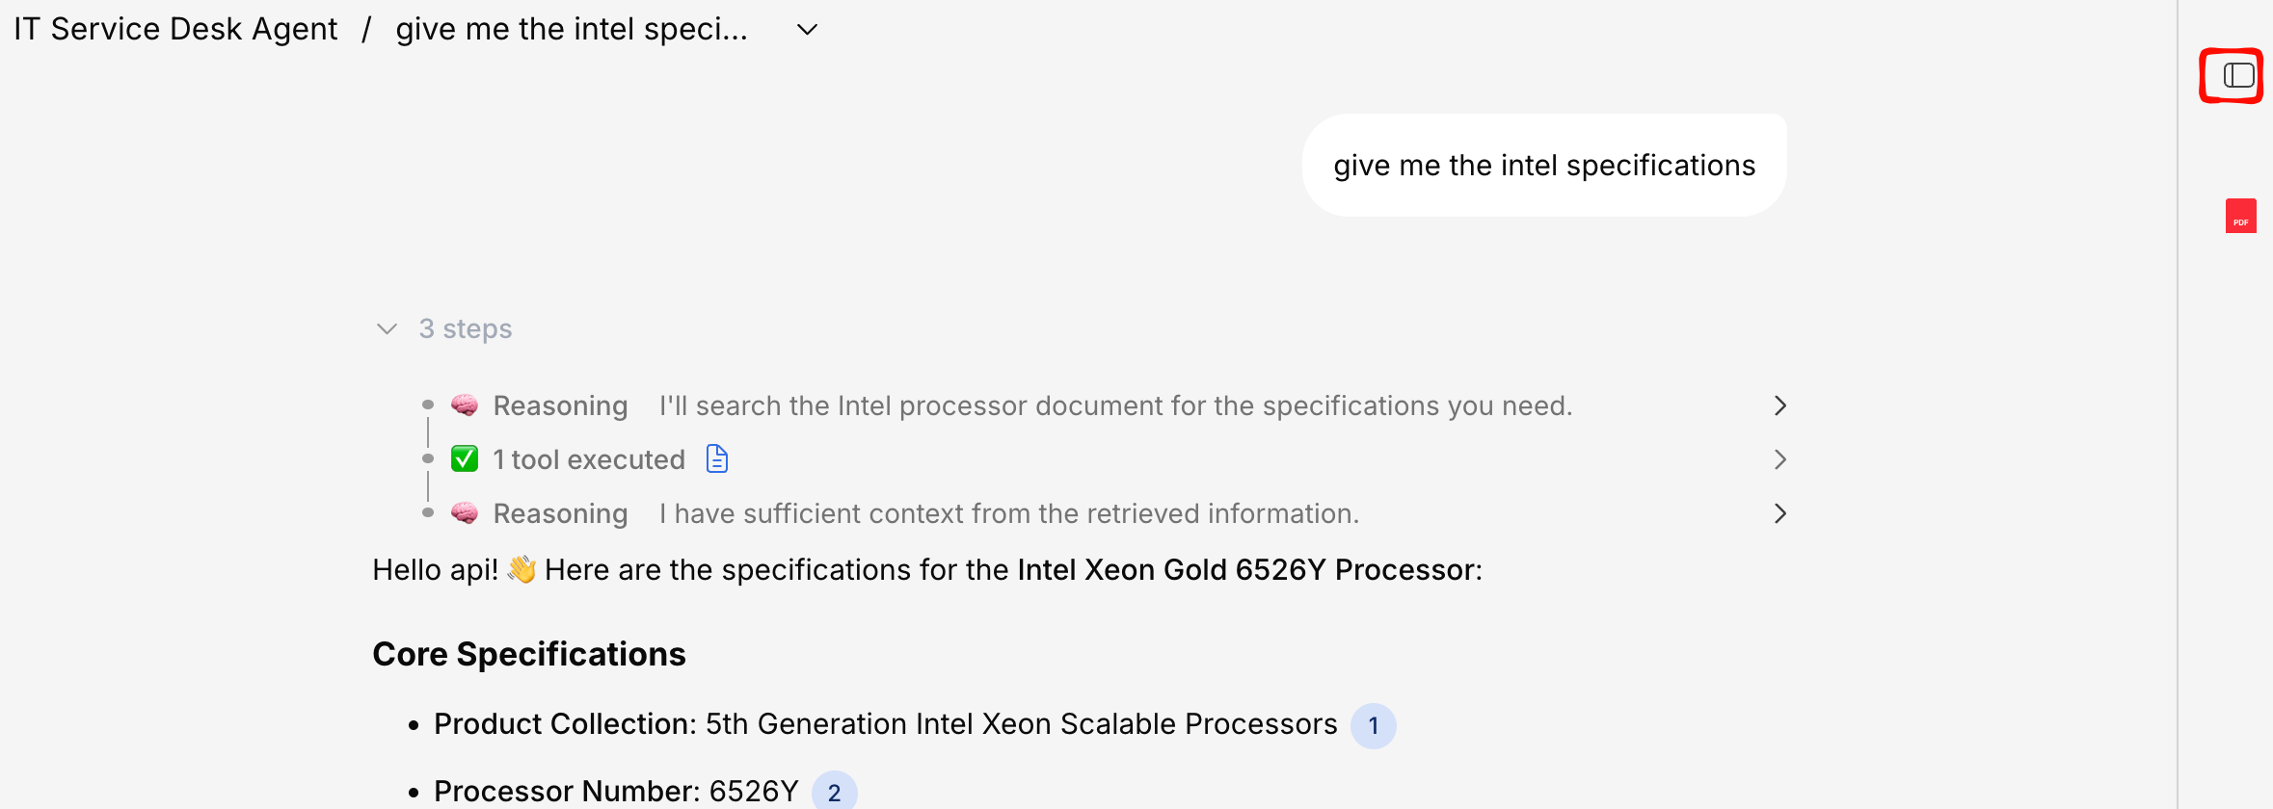This screenshot has height=809, width=2273.
Task: Click the '1 tool executed' text
Action: [x=588, y=459]
